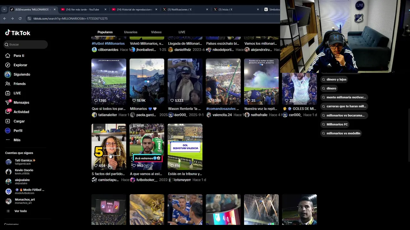Close the TikTok MILLONARIOS browser tab
The height and width of the screenshot is (230, 410).
pyautogui.click(x=54, y=9)
